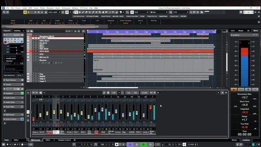Click the Q-Link button in MixConsole
This screenshot has height=147, width=261.
pos(144,93)
